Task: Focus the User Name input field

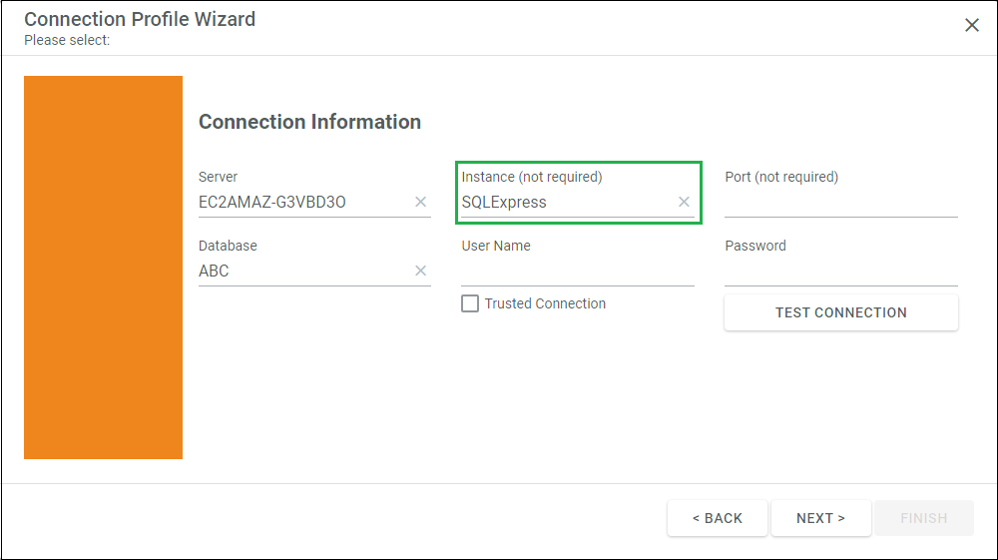Action: click(x=578, y=272)
